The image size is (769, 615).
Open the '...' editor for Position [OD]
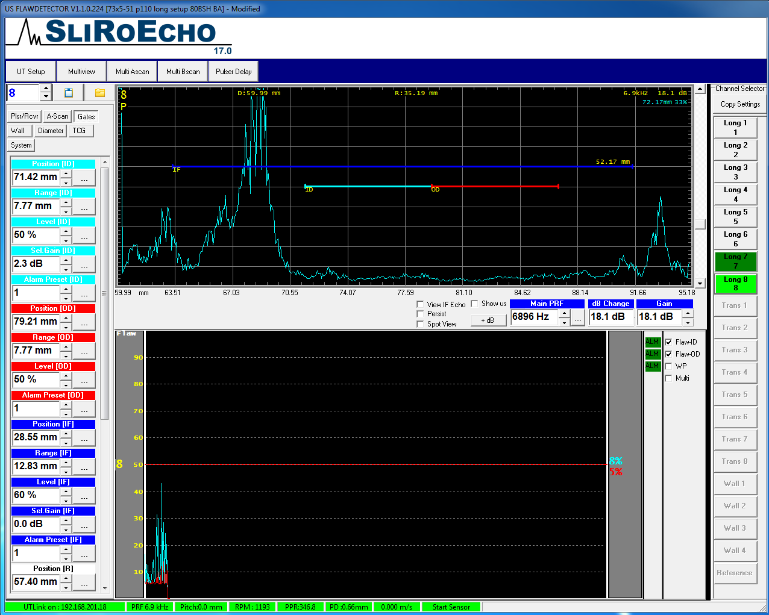[84, 322]
